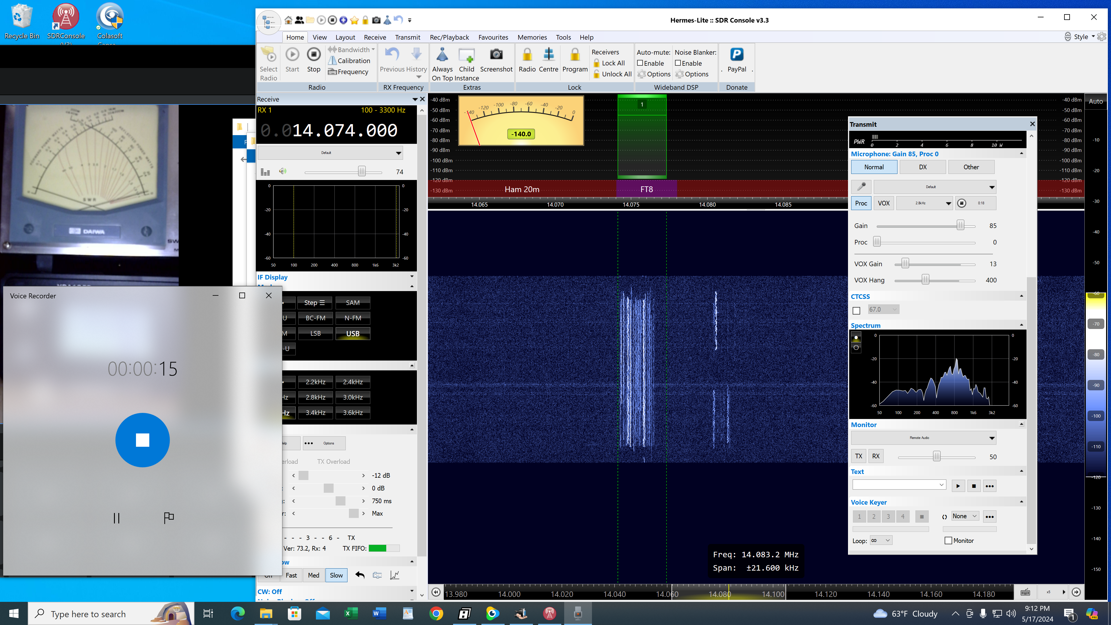Enable the Noise Blanker checkbox

click(x=678, y=63)
